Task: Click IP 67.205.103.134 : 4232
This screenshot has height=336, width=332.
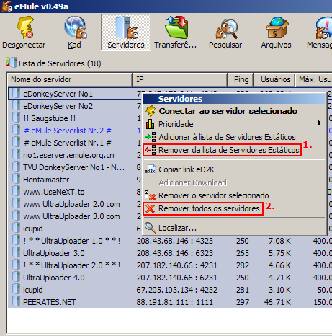Action: point(177,290)
